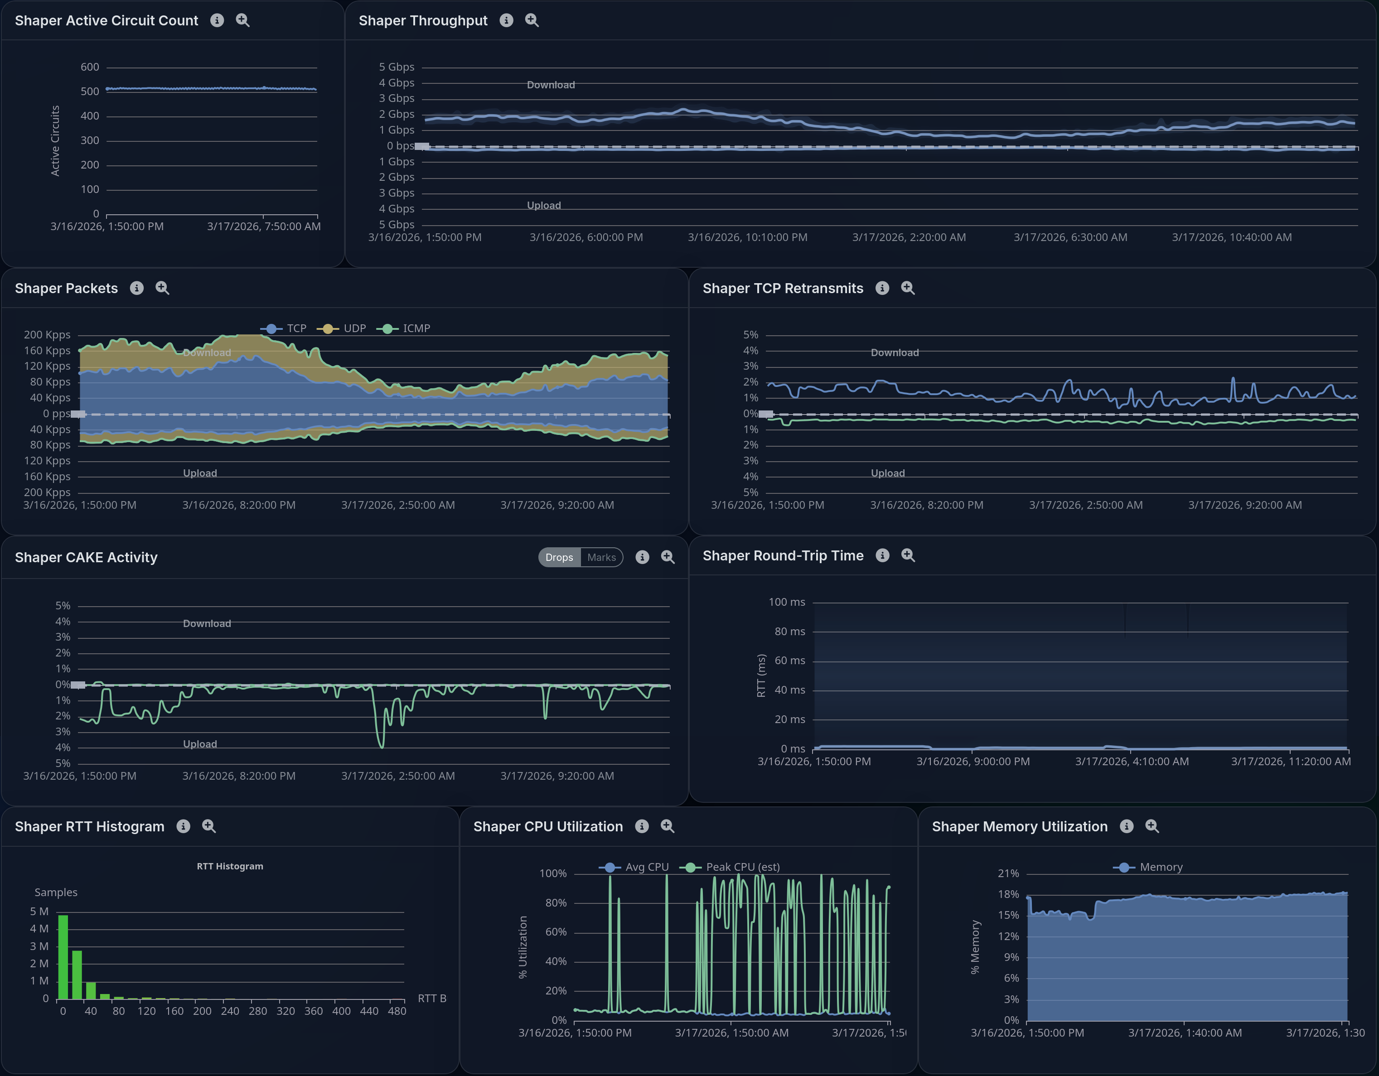
Task: Open info for Shaper Active Circuit Count
Action: pos(217,20)
